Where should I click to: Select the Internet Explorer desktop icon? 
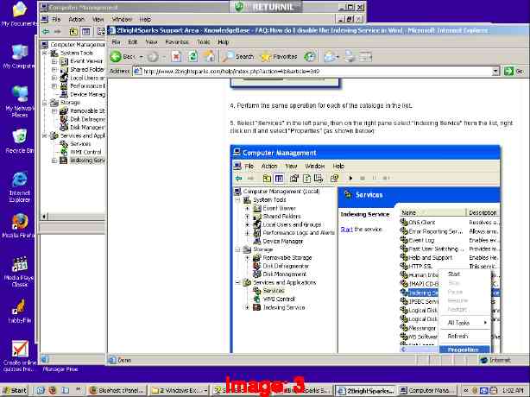(20, 186)
